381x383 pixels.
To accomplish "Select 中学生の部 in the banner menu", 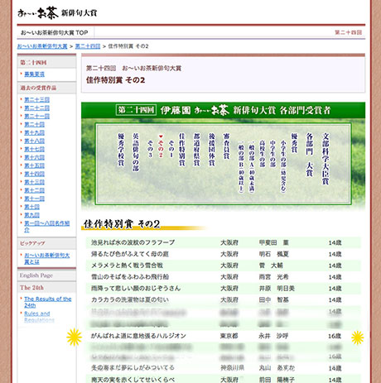I will (x=272, y=154).
